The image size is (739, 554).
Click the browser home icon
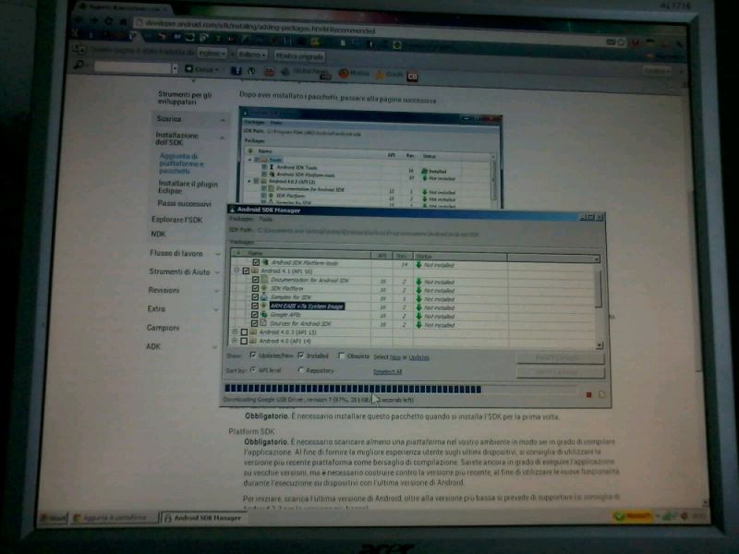pos(124,21)
